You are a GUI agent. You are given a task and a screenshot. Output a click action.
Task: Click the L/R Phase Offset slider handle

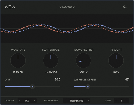(x=88, y=87)
